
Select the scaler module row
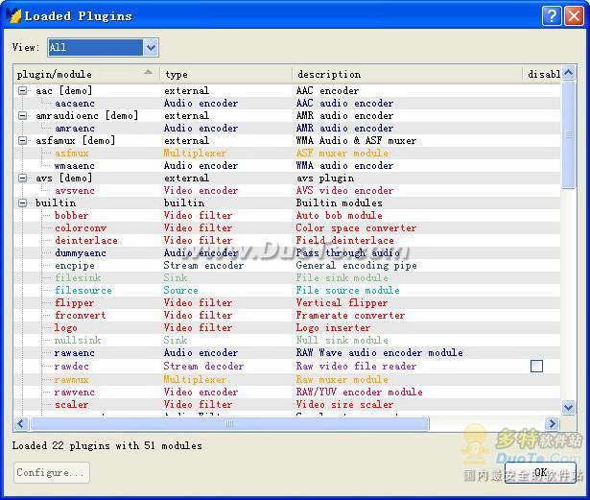(287, 404)
